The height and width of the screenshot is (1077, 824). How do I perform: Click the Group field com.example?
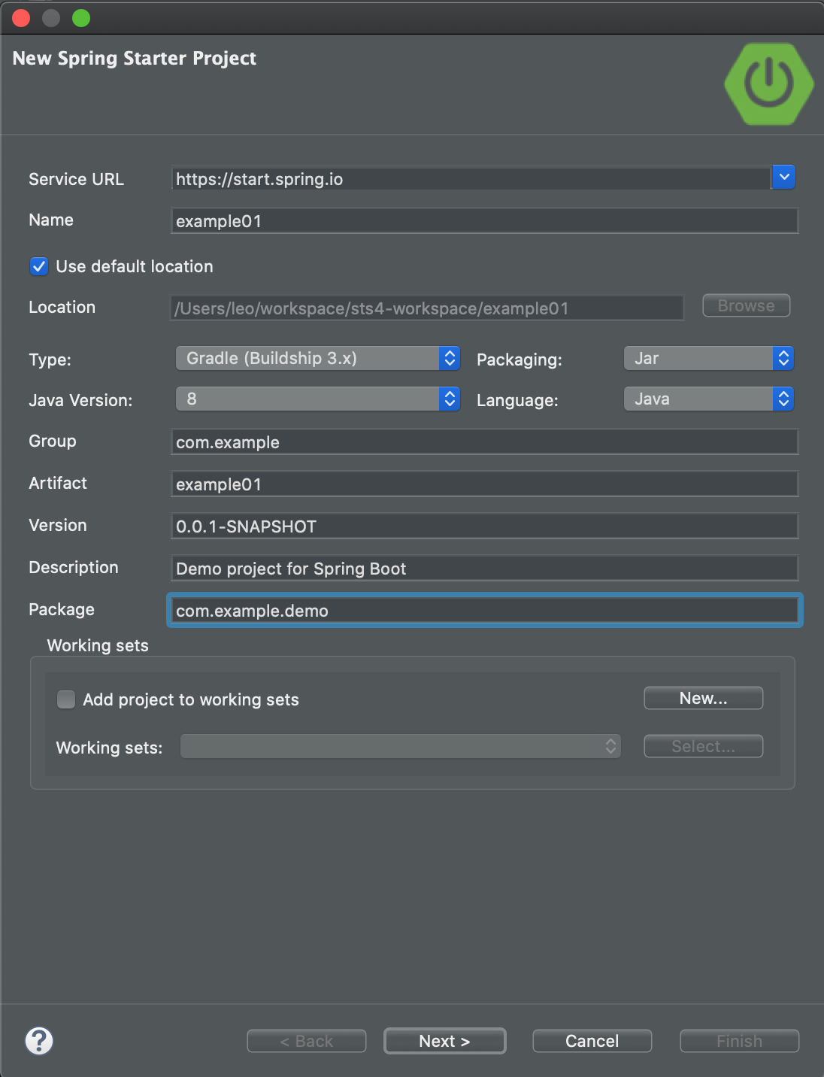pos(485,441)
